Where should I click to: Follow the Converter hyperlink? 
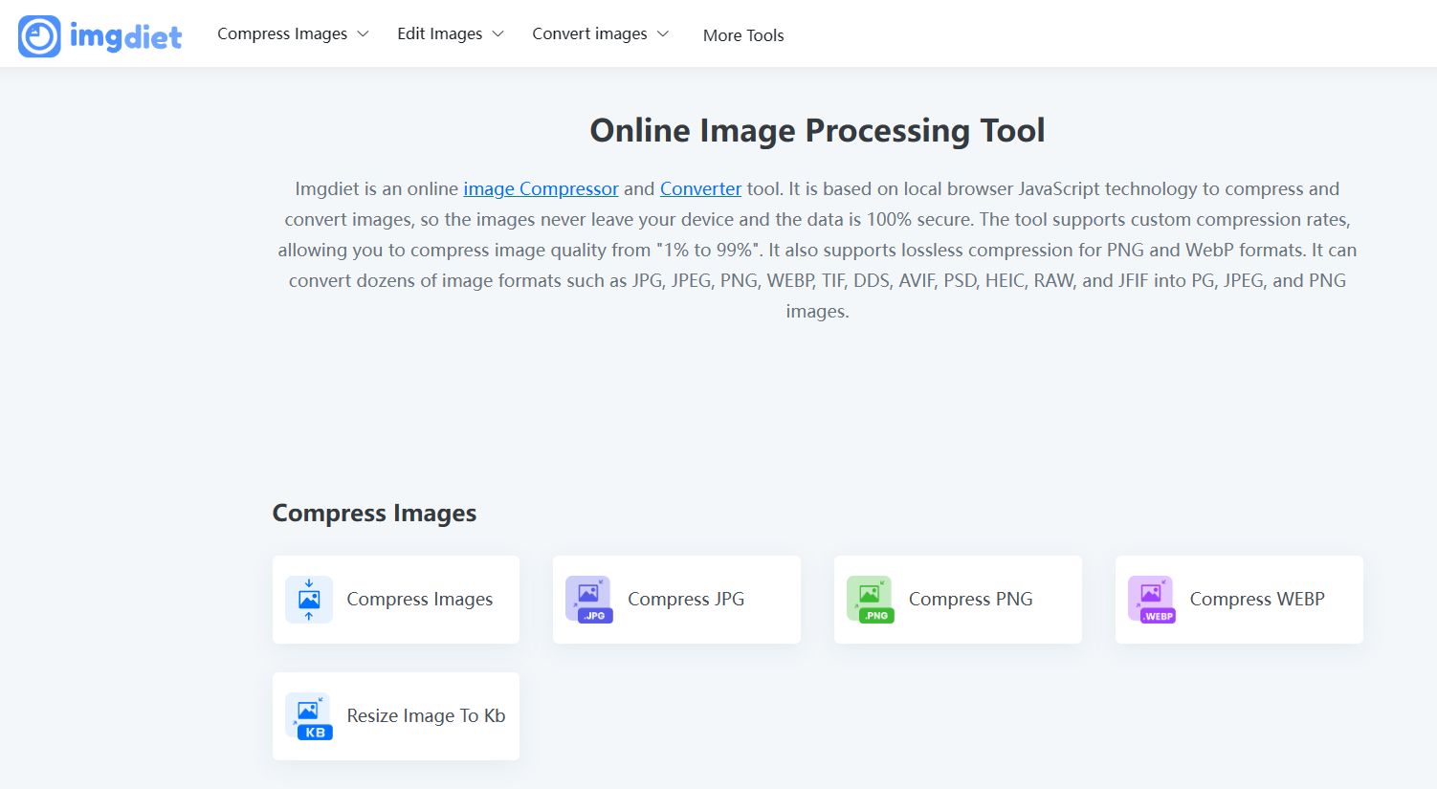click(700, 188)
